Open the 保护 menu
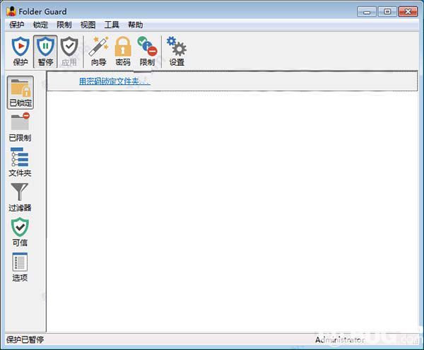 point(17,25)
